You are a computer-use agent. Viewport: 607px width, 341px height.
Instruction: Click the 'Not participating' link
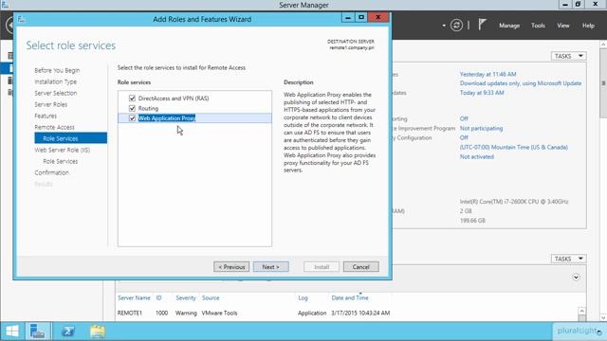click(481, 129)
